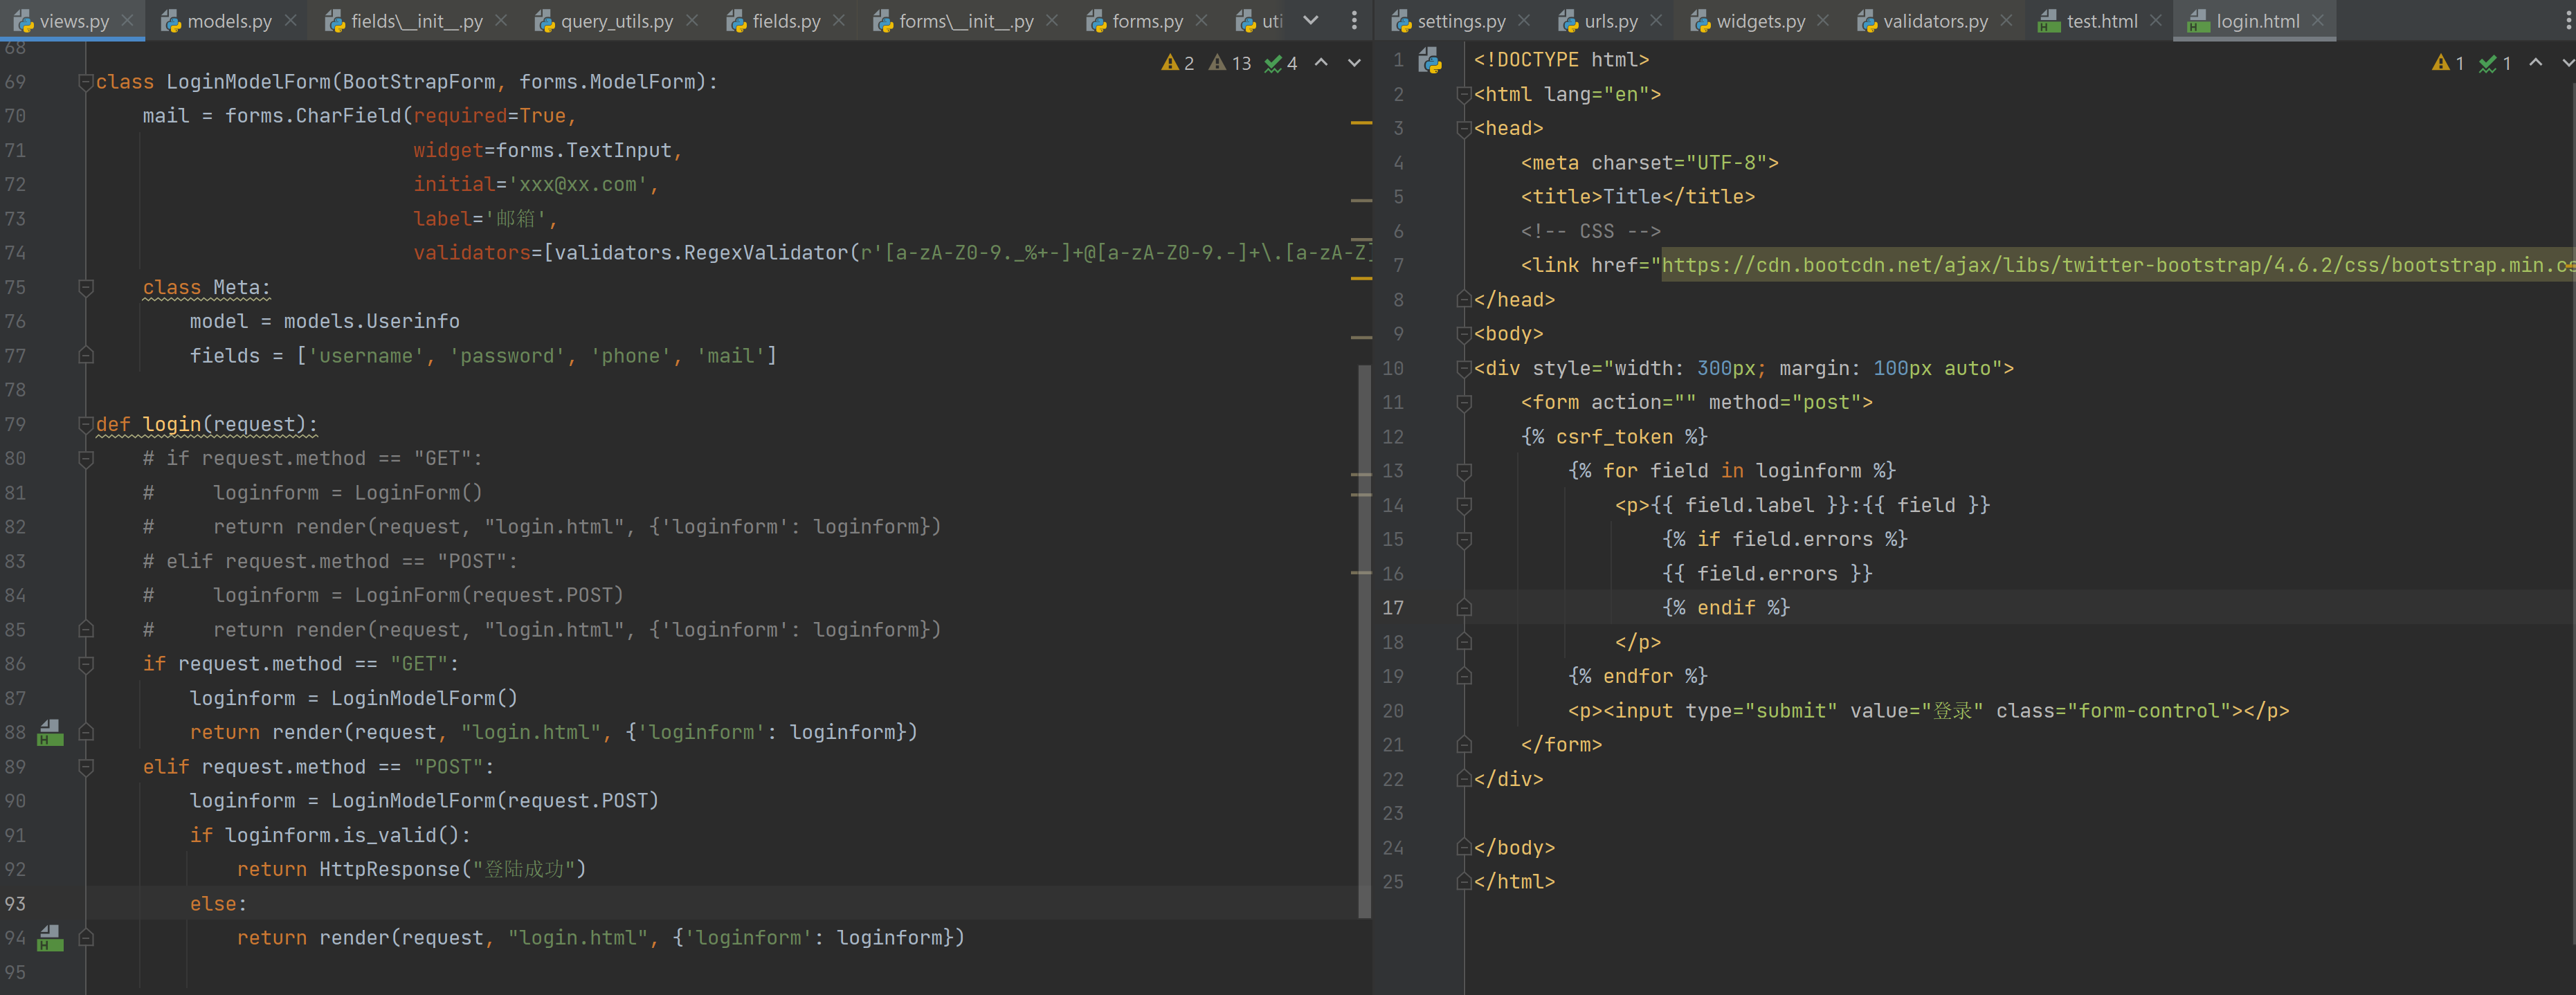Viewport: 2576px width, 995px height.
Task: Open the tab options three-dot menu
Action: [1354, 20]
